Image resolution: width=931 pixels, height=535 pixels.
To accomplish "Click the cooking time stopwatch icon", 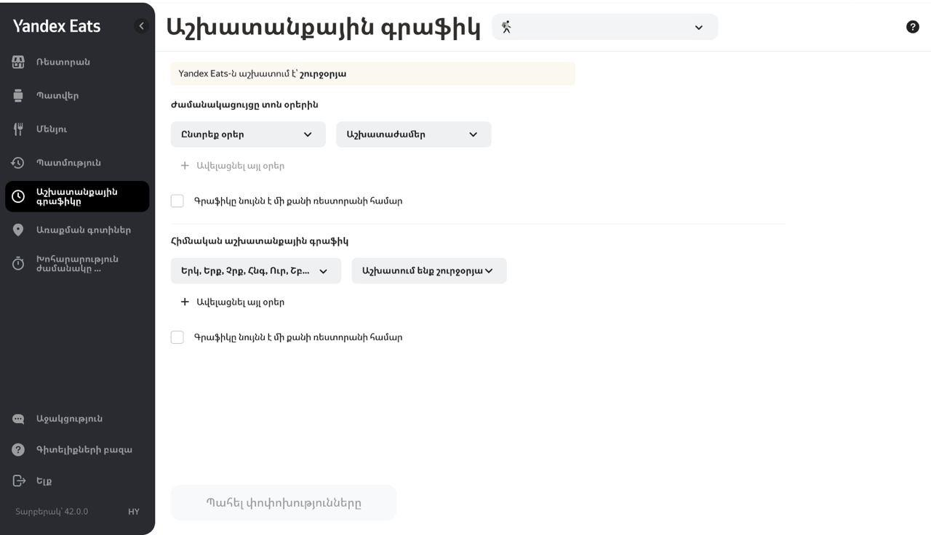I will 18,264.
